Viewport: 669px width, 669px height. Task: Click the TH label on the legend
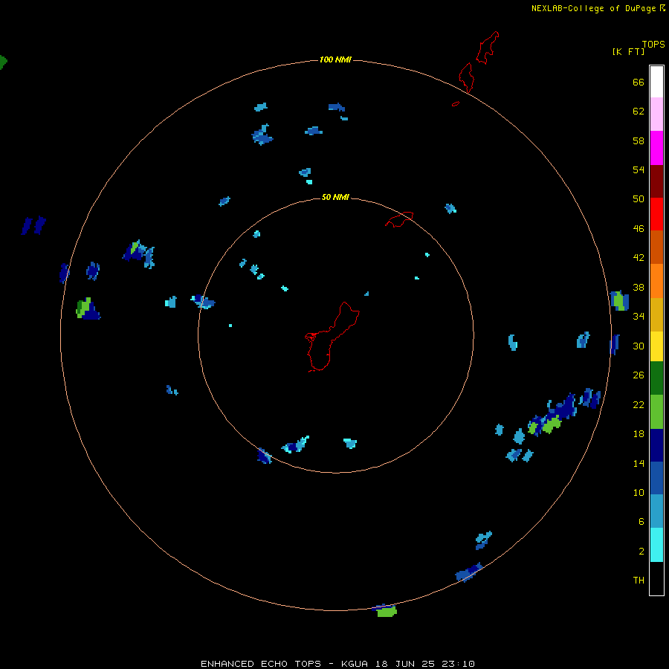pyautogui.click(x=639, y=581)
